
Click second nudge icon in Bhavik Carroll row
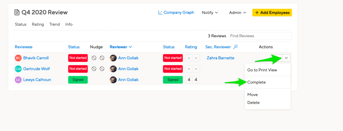(x=102, y=58)
